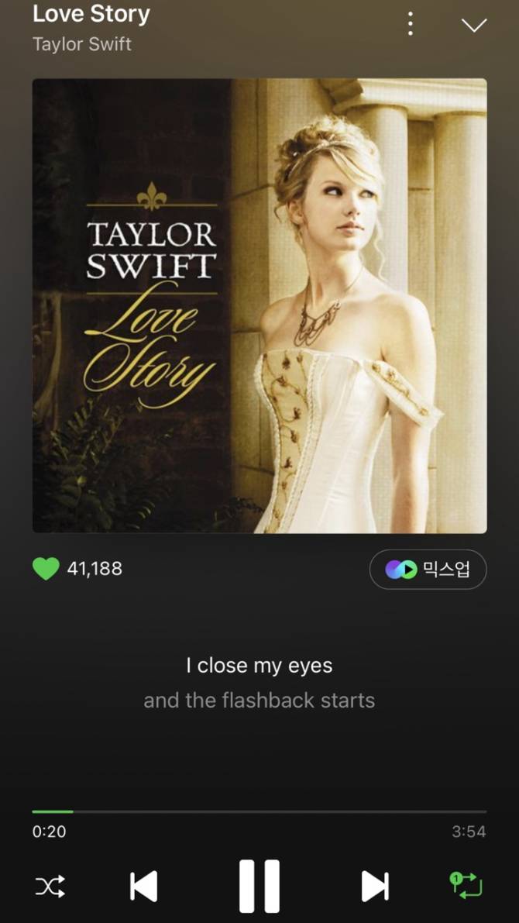This screenshot has height=923, width=519.
Task: View the 41,188 likes count
Action: pyautogui.click(x=95, y=569)
